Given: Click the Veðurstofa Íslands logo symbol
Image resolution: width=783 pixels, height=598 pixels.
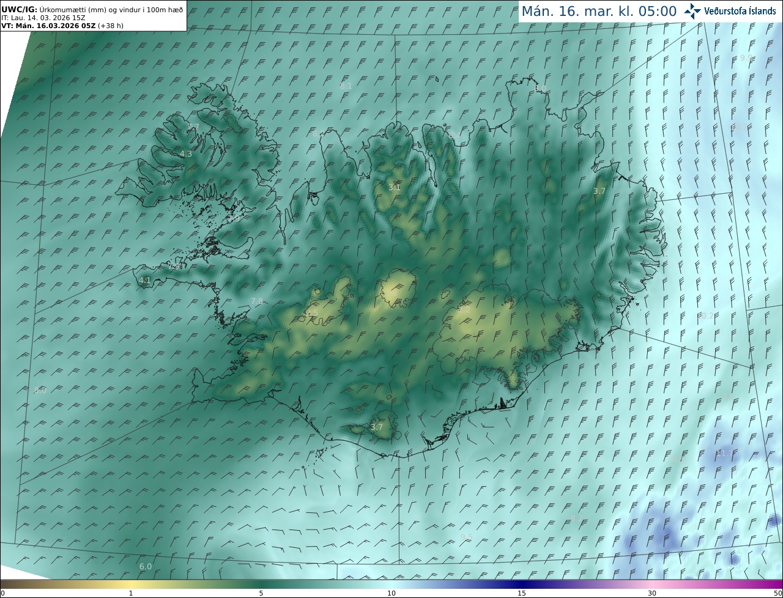Looking at the screenshot, I should [x=692, y=11].
